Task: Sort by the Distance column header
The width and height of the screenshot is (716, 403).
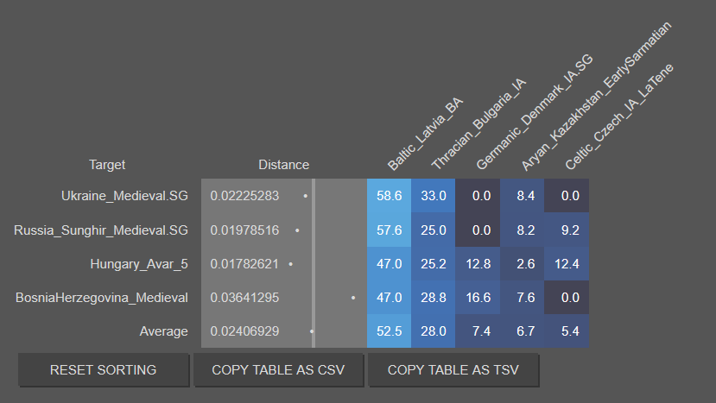Action: 283,165
